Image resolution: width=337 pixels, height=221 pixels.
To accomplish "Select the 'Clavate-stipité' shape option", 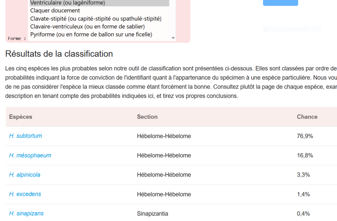I will 95,18.
